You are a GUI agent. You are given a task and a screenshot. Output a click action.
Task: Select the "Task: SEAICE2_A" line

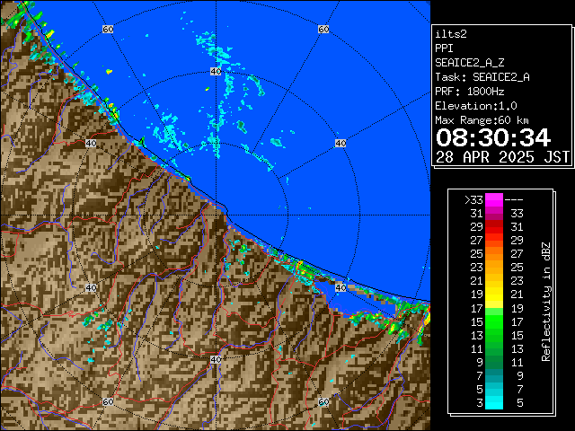click(482, 77)
